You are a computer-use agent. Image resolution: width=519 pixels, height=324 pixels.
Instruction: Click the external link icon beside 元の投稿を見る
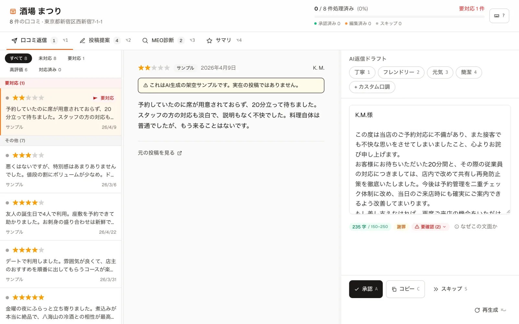click(x=180, y=153)
